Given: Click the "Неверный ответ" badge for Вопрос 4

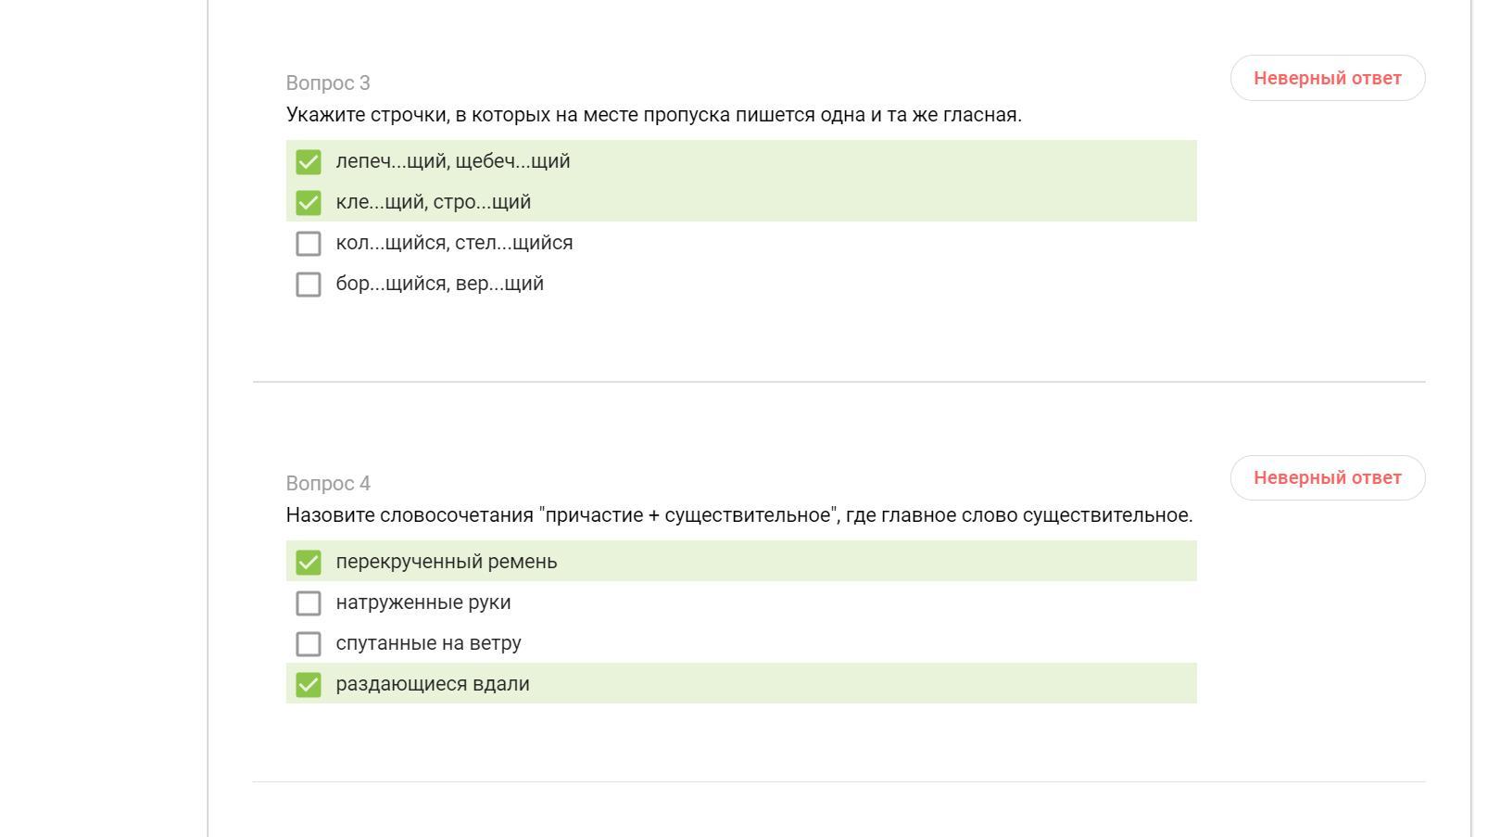Looking at the screenshot, I should pos(1327,478).
